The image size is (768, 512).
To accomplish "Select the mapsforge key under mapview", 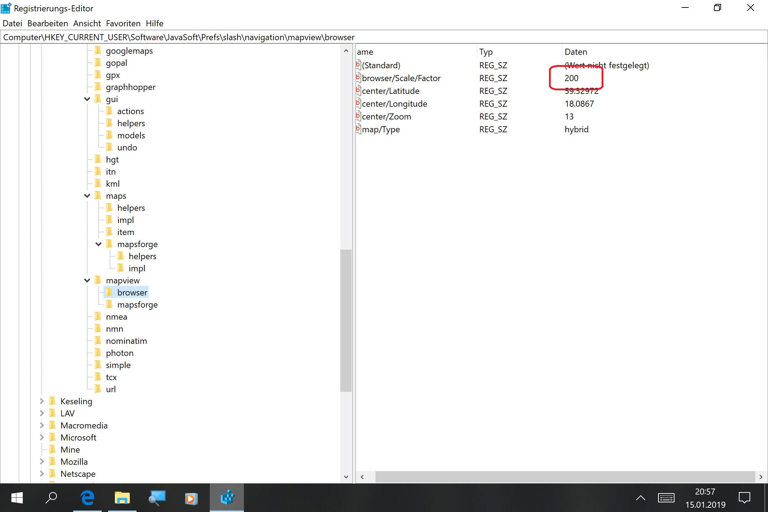I will point(137,305).
